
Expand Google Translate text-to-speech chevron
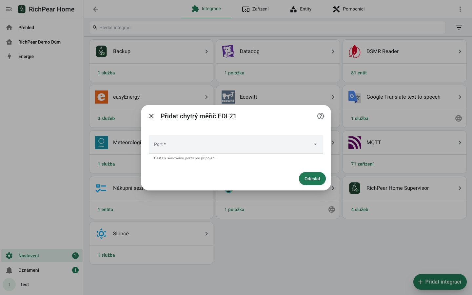460,97
